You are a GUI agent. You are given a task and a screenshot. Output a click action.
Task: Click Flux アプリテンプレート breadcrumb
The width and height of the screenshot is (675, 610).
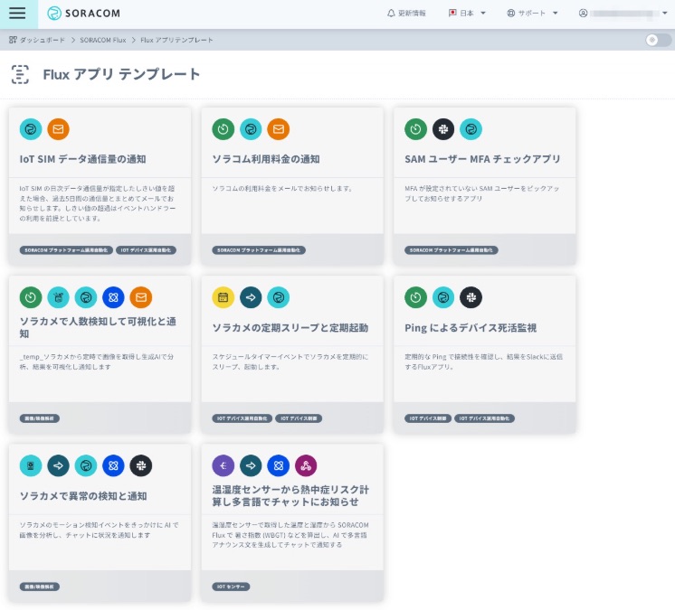(176, 40)
